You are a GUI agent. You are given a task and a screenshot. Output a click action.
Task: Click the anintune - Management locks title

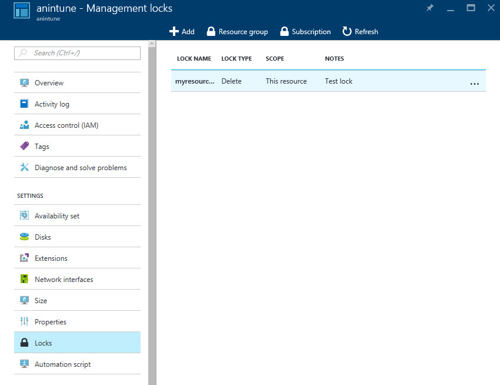pos(104,8)
